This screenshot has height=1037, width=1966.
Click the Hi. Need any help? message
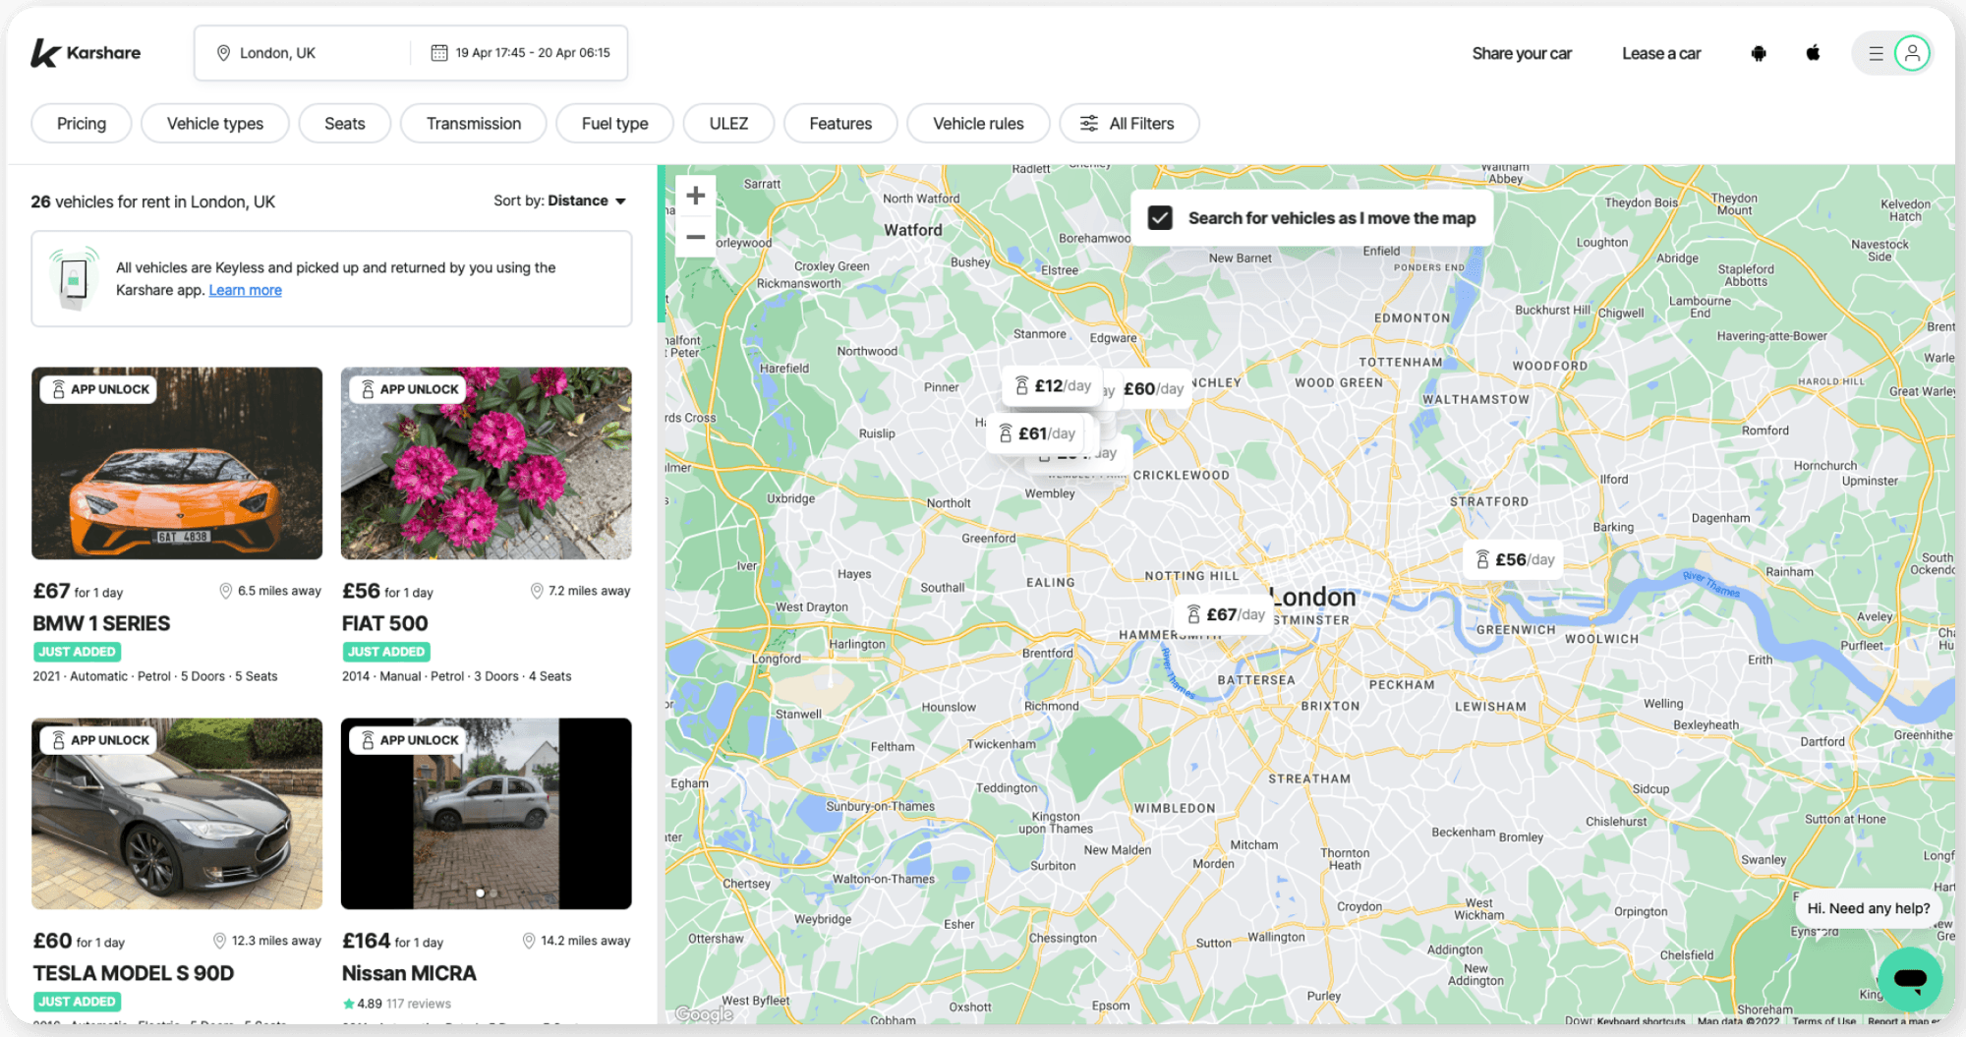1868,908
